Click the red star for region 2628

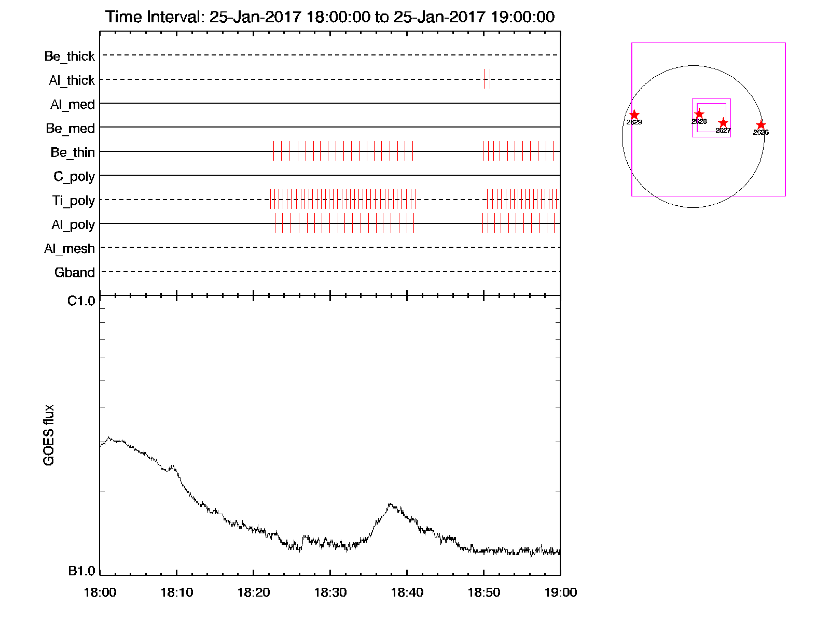click(699, 114)
